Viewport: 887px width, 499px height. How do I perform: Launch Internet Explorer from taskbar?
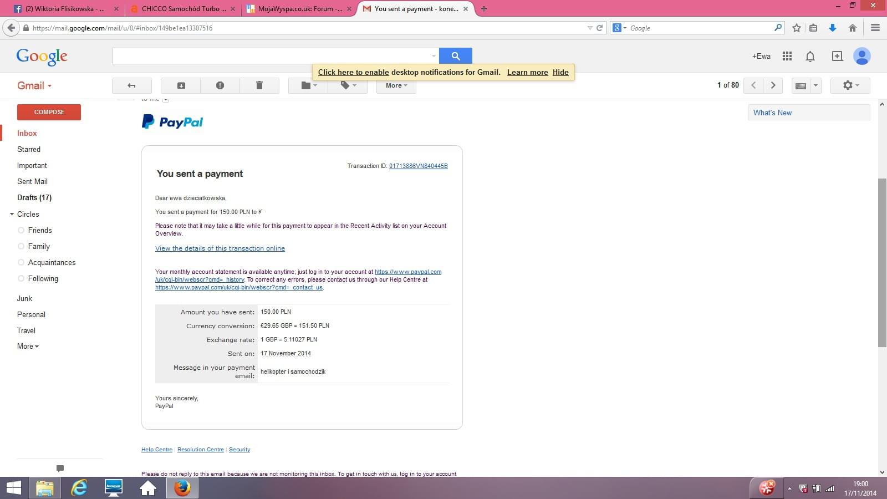pyautogui.click(x=79, y=488)
